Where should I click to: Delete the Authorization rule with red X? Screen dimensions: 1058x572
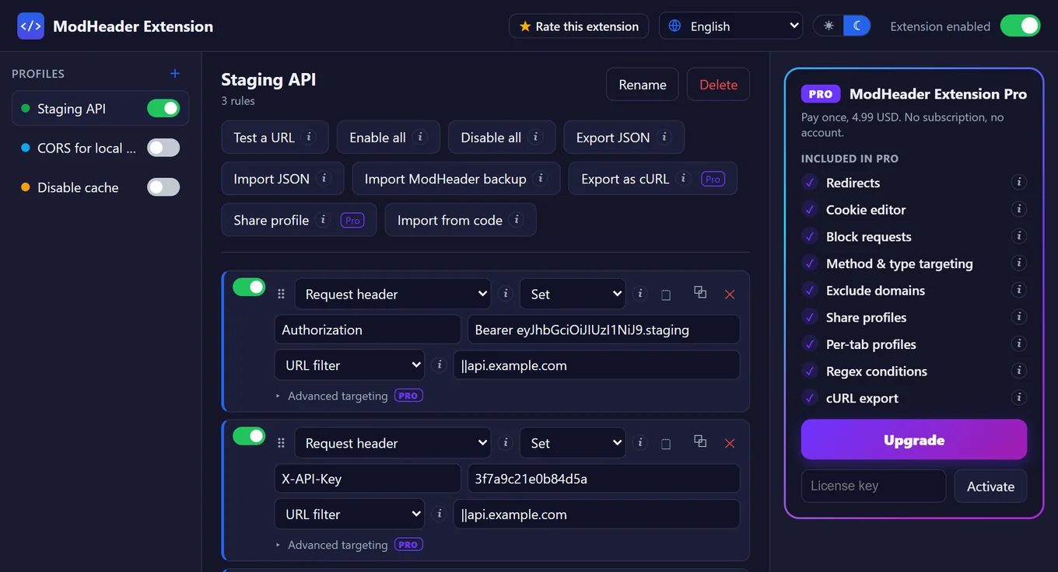coord(730,295)
